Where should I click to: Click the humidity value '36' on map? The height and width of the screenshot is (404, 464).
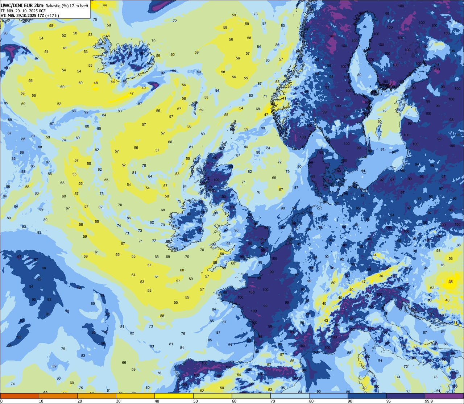tap(381, 276)
